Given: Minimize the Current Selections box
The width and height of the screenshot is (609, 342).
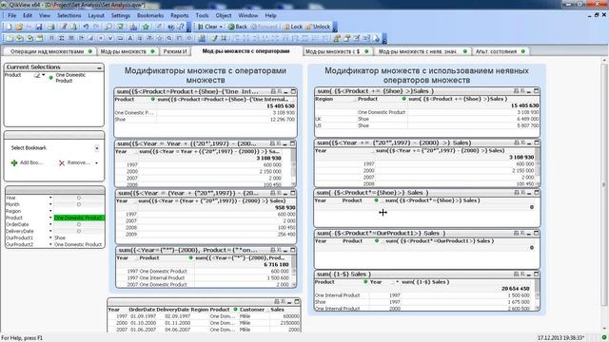Looking at the screenshot, I should pos(99,67).
